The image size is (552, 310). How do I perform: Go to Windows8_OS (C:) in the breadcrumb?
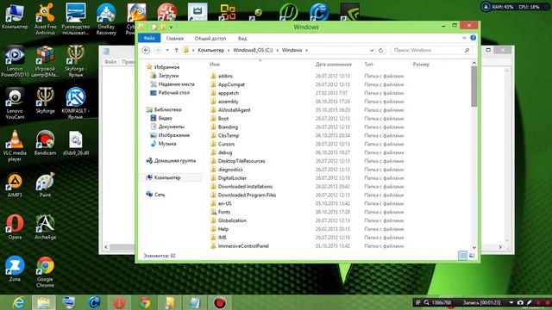pos(253,50)
